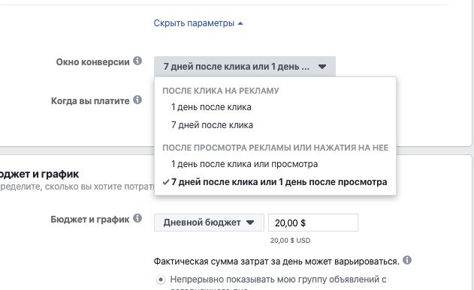474x290 pixels.
Task: Choose 1 день после клика или просмотра
Action: [244, 164]
